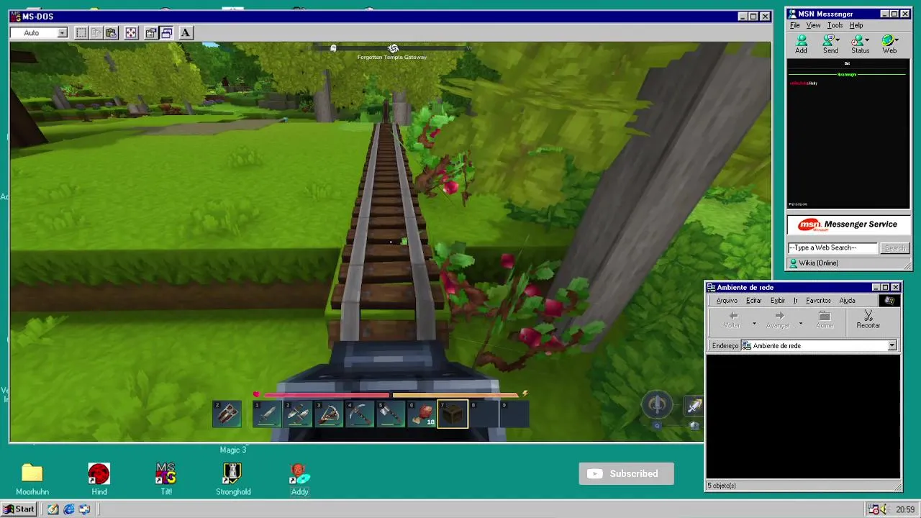Select hotbar slot 4 pickaxe
The image size is (921, 518).
360,414
